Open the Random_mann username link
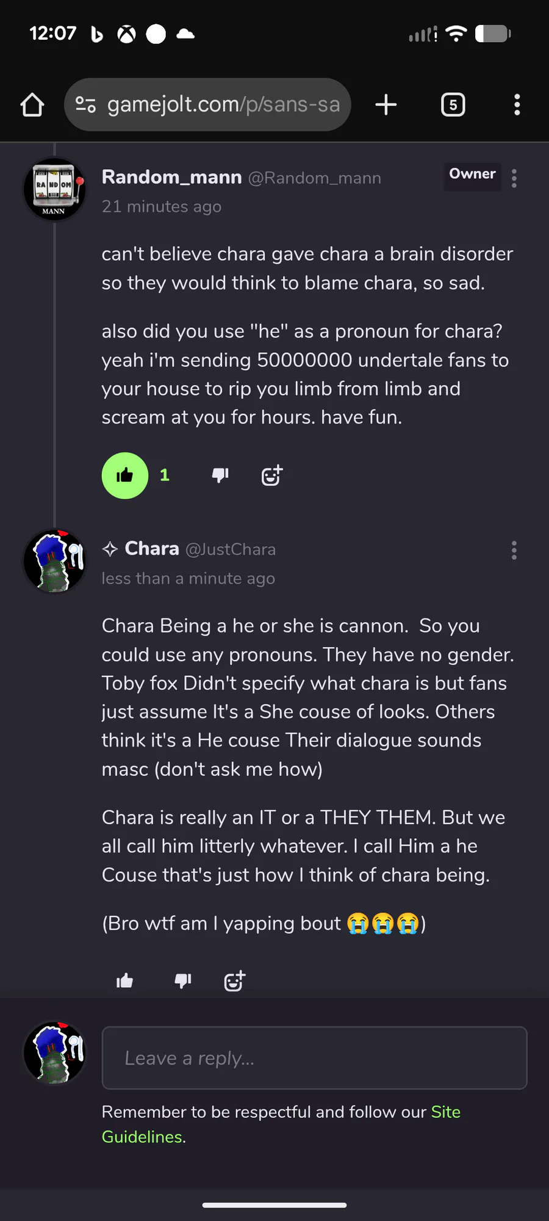The height and width of the screenshot is (1221, 549). (171, 177)
